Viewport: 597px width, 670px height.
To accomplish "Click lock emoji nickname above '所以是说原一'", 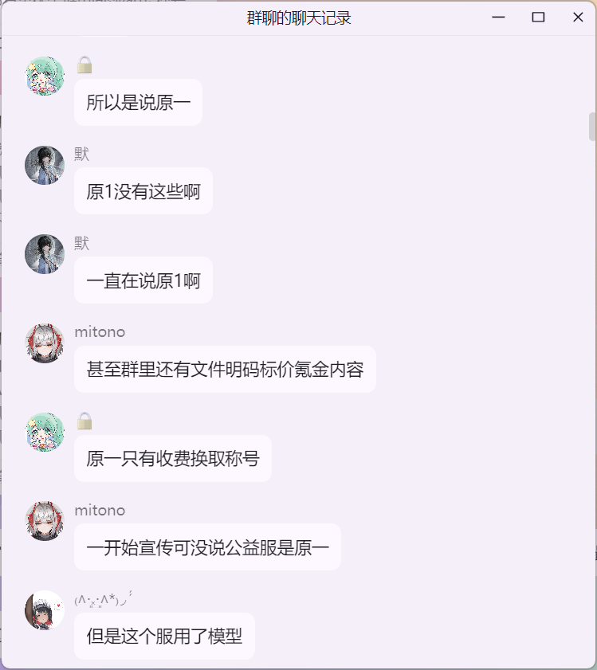I will click(84, 65).
